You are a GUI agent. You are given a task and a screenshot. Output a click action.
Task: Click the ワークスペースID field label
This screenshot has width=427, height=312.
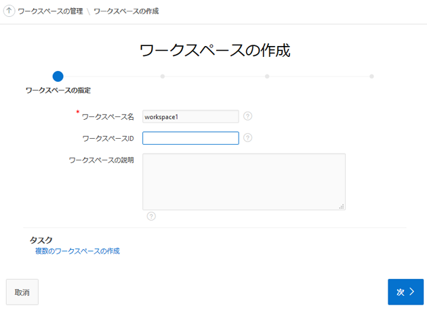[x=108, y=139]
